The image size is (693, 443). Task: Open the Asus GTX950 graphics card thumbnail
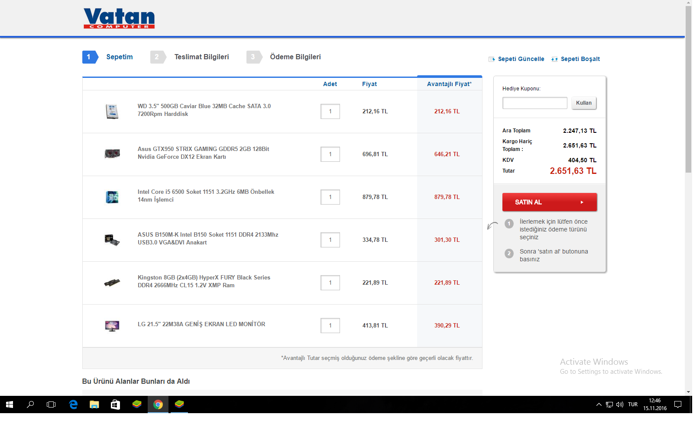(x=112, y=154)
